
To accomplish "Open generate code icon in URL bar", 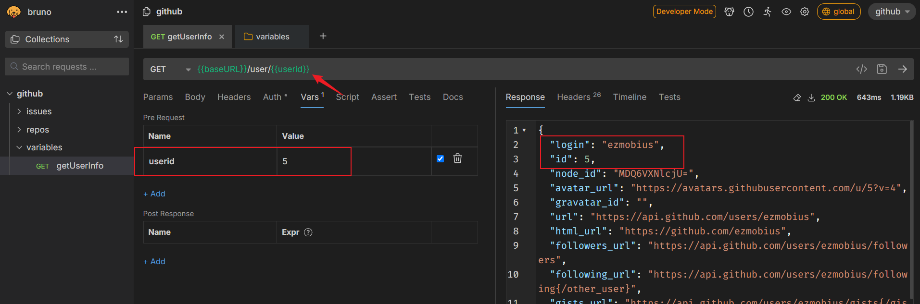I will (861, 69).
